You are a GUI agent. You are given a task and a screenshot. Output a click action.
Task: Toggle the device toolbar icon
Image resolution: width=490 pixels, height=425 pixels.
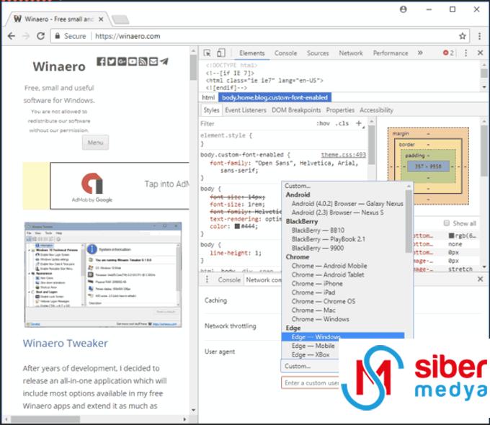point(221,53)
